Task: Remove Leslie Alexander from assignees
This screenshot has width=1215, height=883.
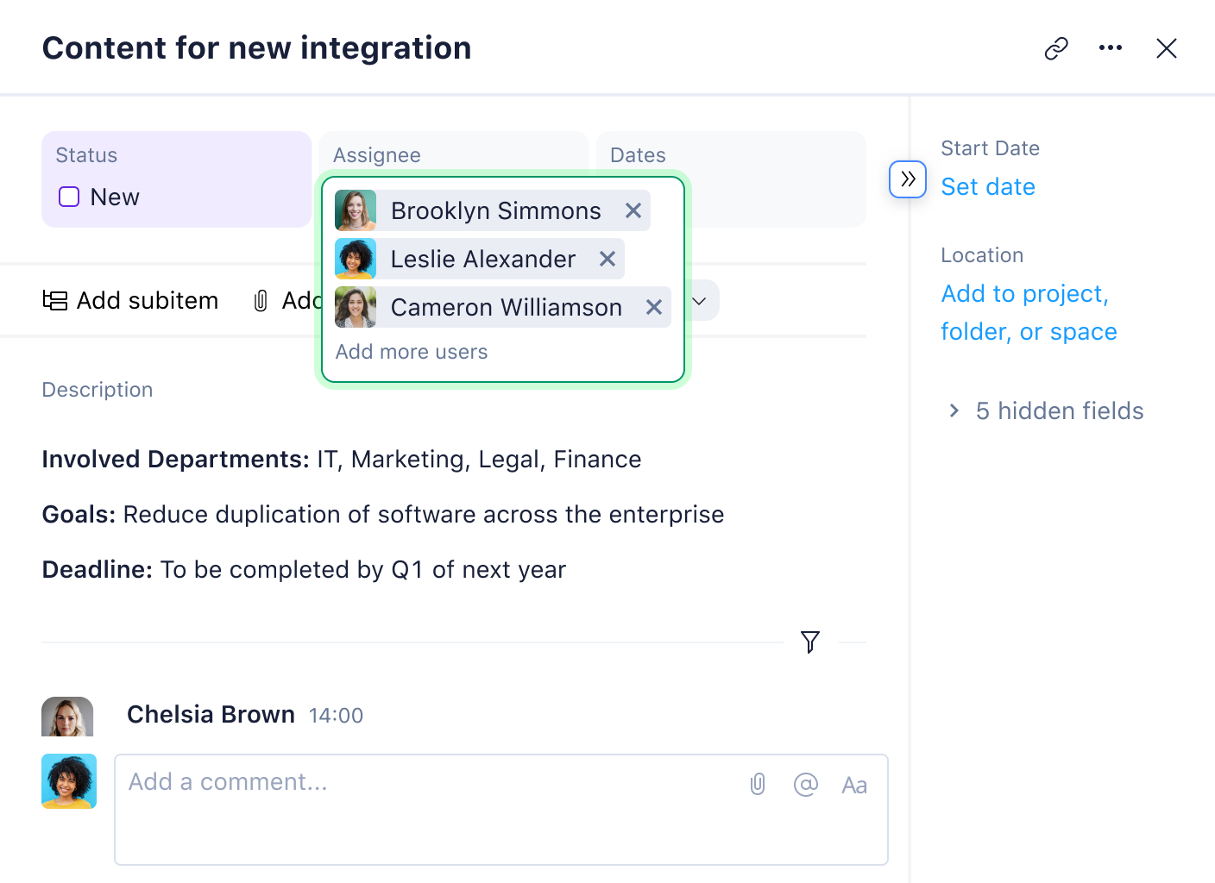Action: coord(607,259)
